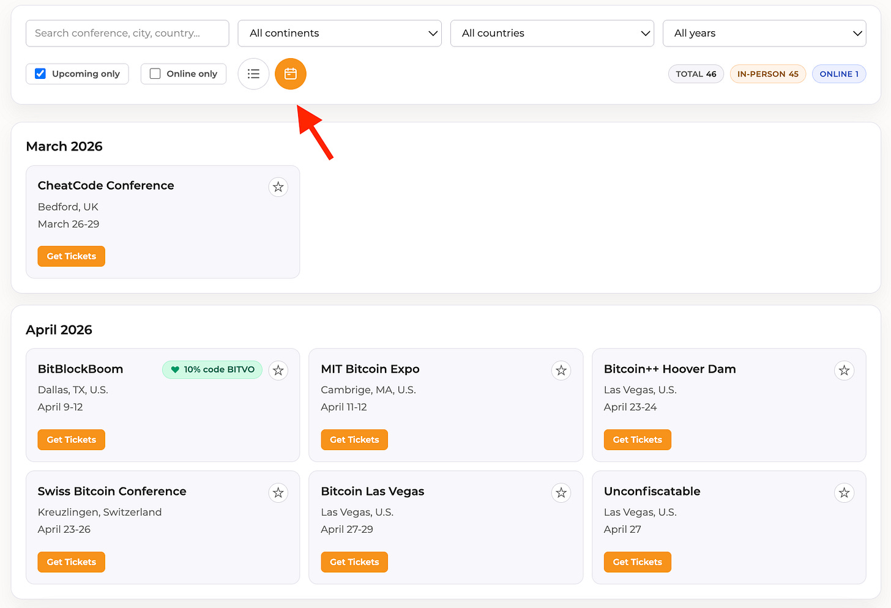Star the Bitcoin Las Vegas card

(561, 493)
